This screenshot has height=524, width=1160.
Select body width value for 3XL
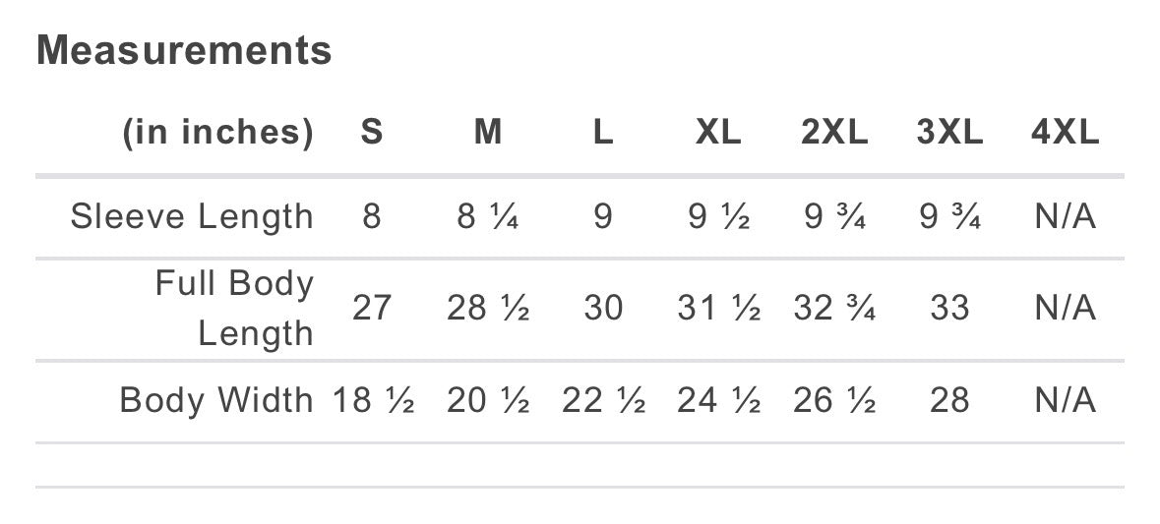pyautogui.click(x=949, y=400)
